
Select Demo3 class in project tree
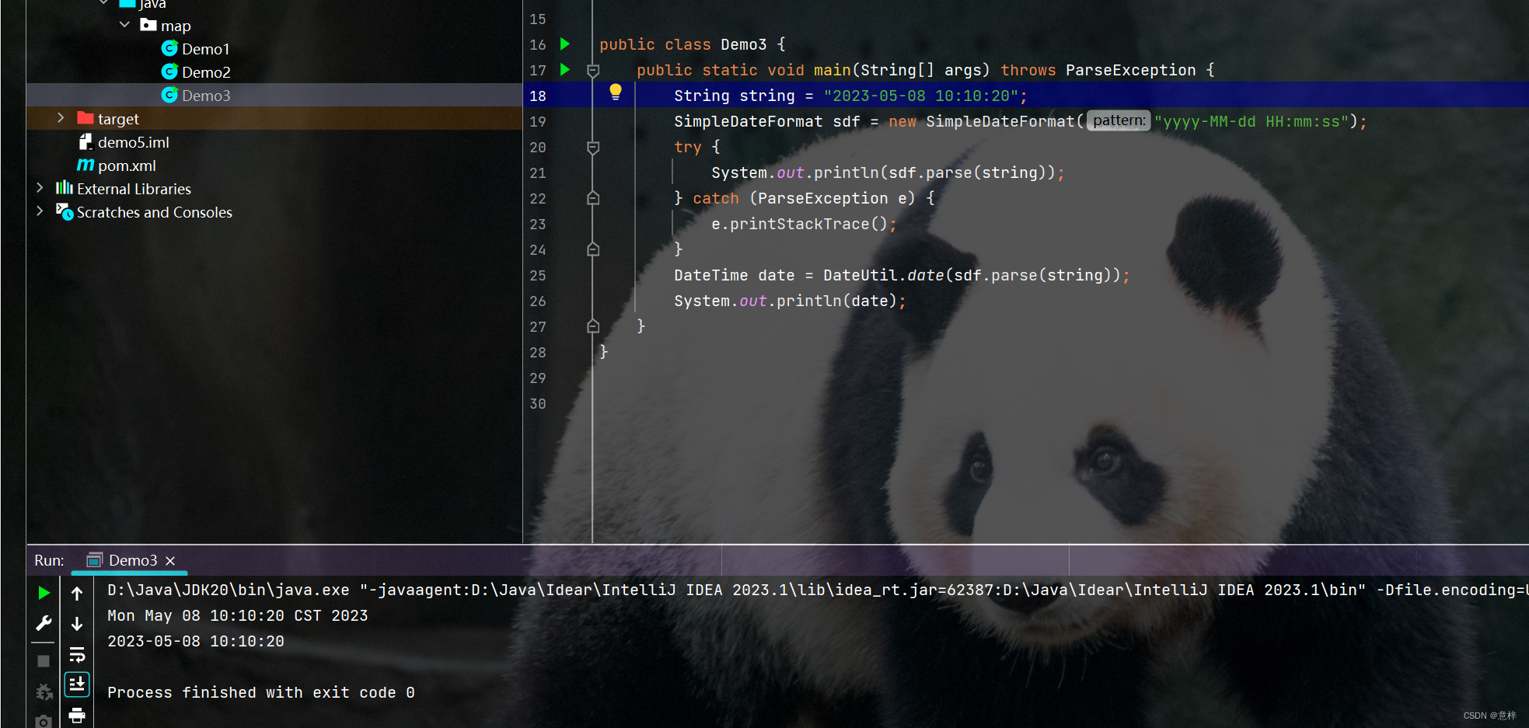[206, 96]
